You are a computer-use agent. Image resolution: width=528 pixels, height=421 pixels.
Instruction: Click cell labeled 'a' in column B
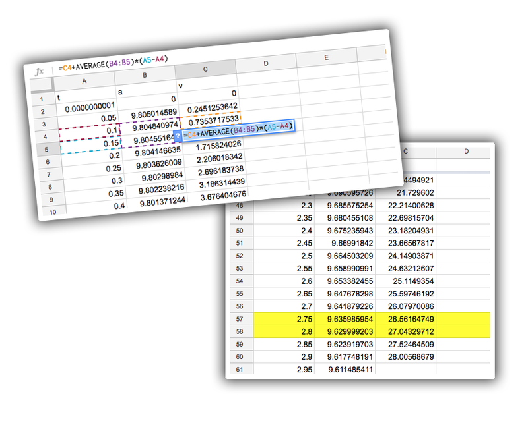tap(147, 89)
